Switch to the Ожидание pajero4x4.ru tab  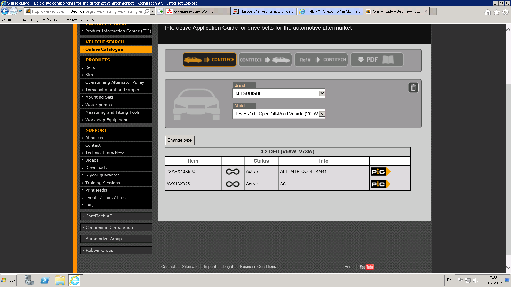point(197,11)
